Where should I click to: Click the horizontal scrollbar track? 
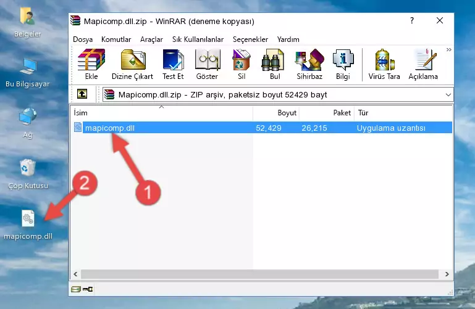tap(259, 274)
